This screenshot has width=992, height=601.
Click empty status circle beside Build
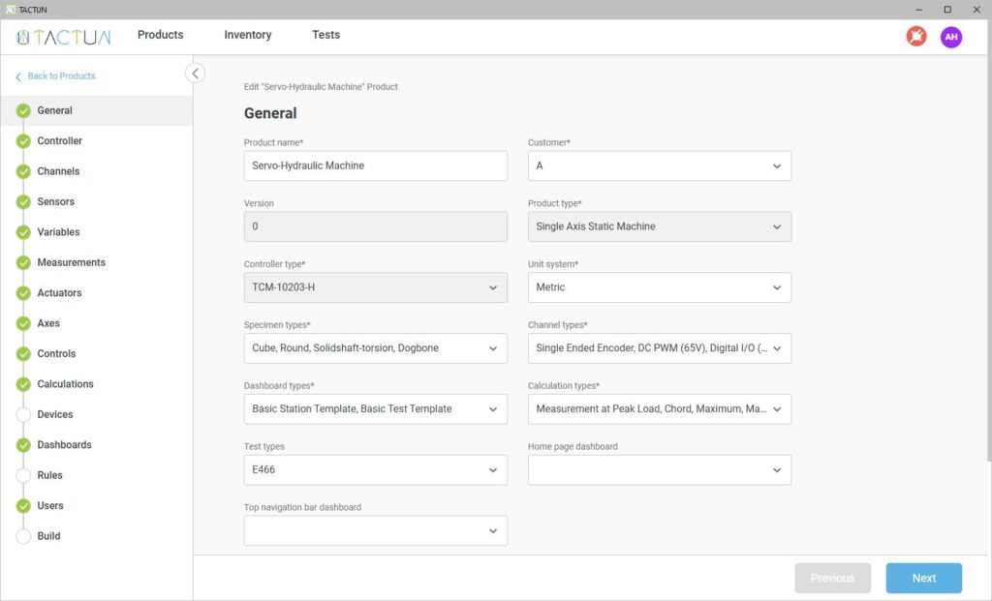click(23, 536)
